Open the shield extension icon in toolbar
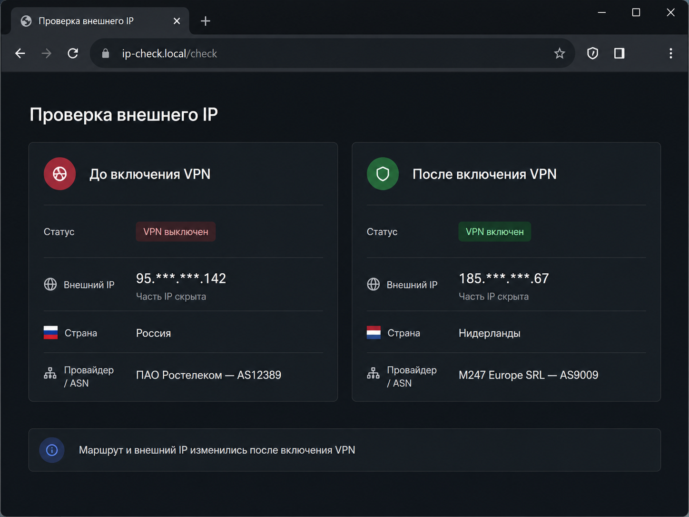The width and height of the screenshot is (689, 517). (x=592, y=53)
